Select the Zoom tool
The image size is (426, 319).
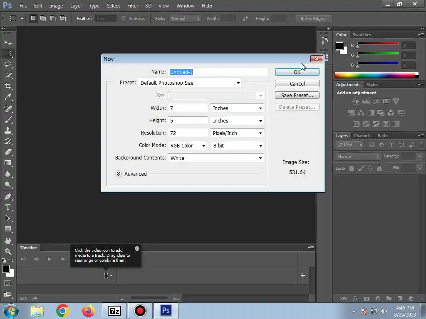point(8,251)
